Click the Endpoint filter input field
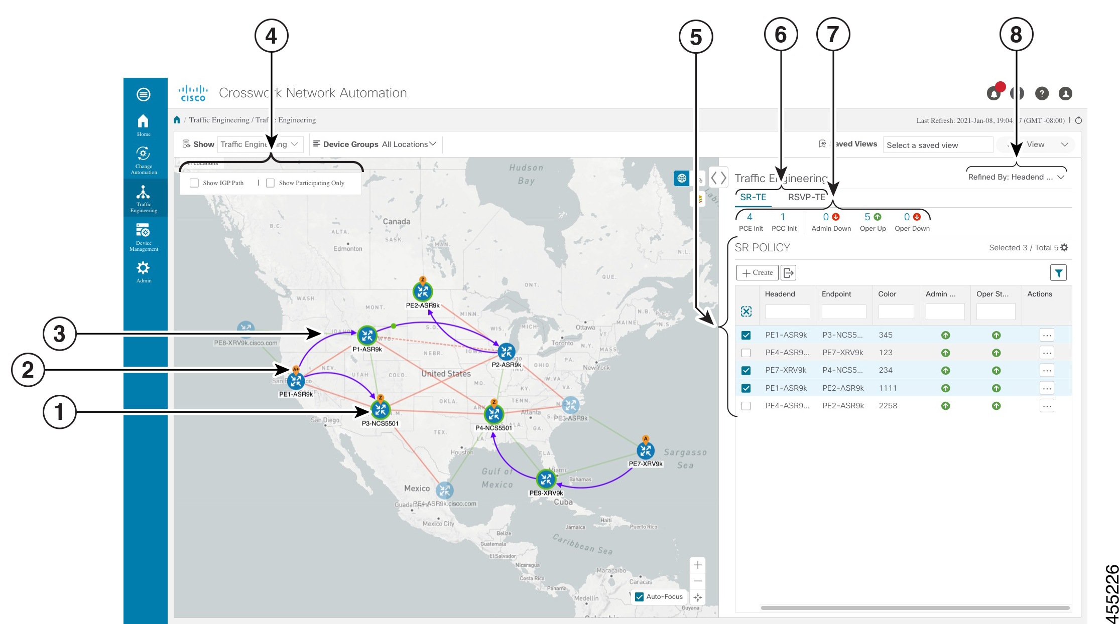Image resolution: width=1119 pixels, height=624 pixels. pos(844,311)
